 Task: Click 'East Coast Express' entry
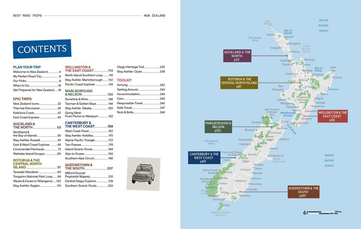point(37,117)
